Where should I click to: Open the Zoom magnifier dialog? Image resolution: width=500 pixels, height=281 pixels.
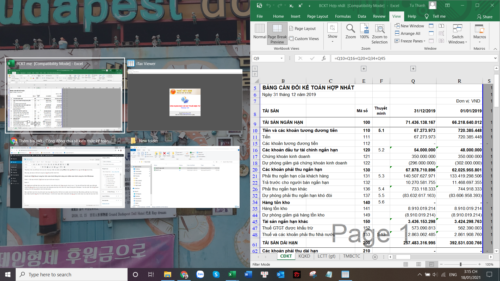click(x=351, y=29)
